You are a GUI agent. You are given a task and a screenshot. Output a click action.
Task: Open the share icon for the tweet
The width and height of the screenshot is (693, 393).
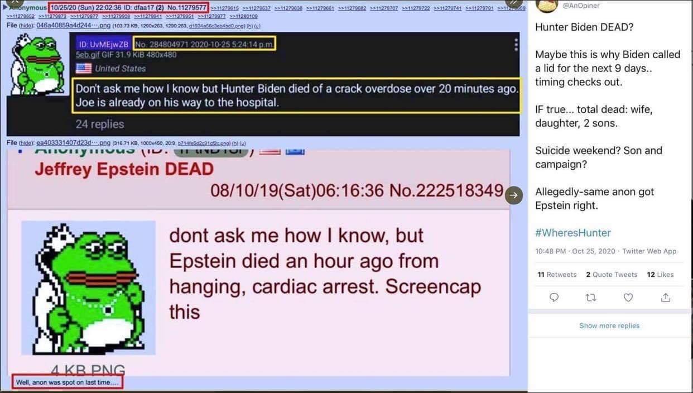(665, 298)
